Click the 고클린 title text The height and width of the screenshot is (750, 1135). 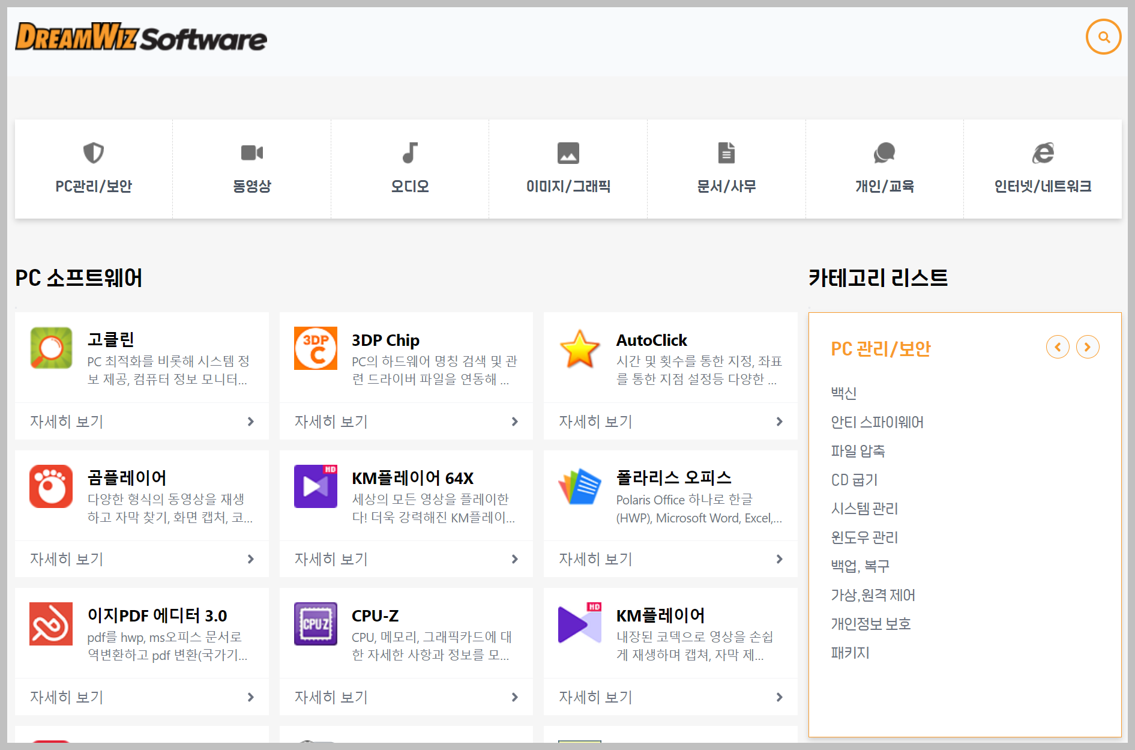111,340
